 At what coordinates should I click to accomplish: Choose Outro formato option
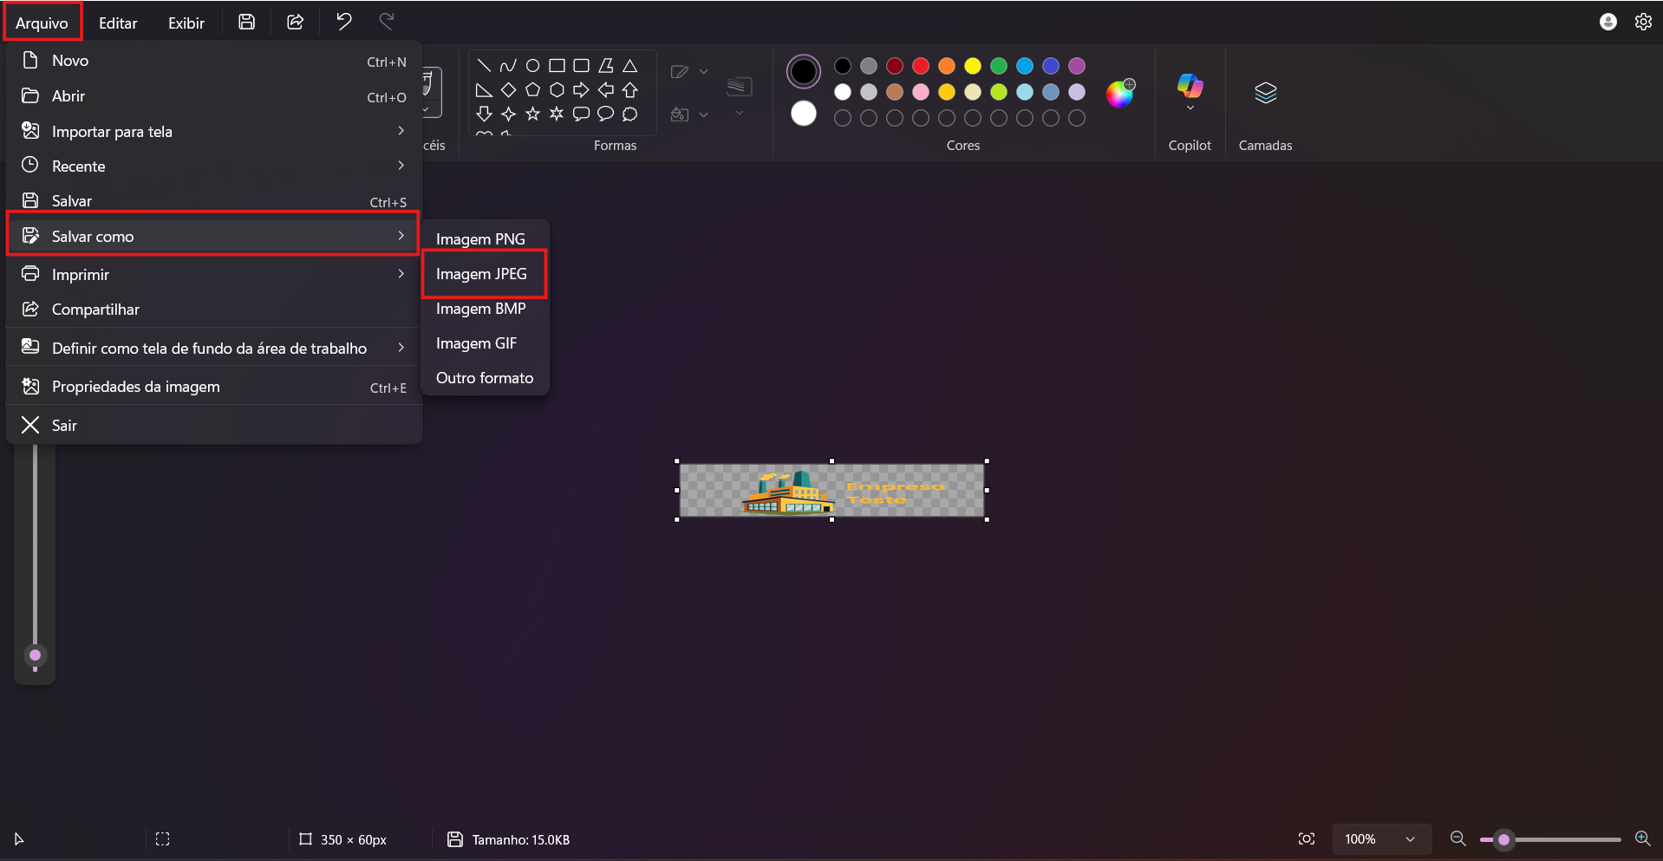[x=485, y=378]
